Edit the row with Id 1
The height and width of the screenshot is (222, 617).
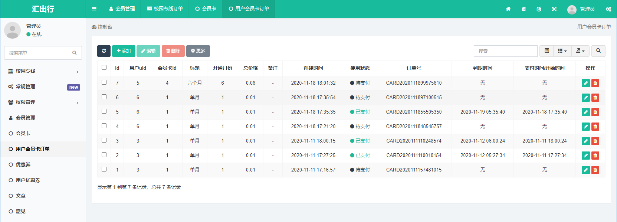586,170
